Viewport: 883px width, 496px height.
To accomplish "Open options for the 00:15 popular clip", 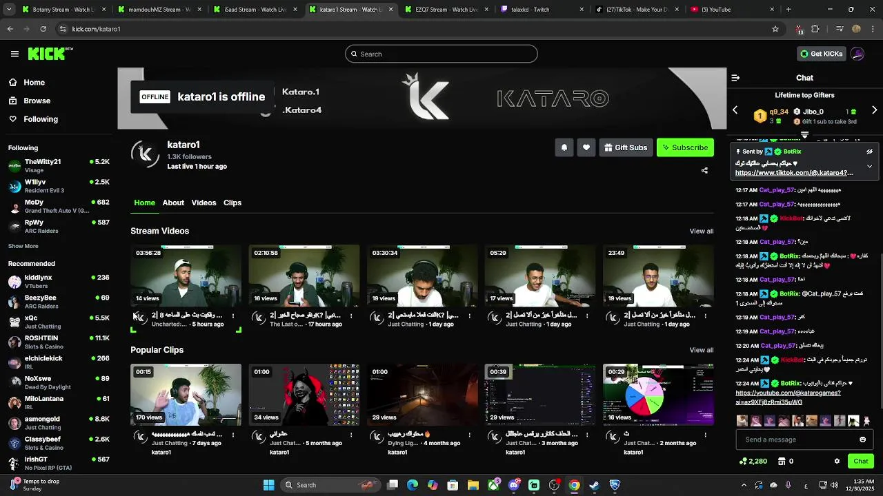I will [x=233, y=435].
